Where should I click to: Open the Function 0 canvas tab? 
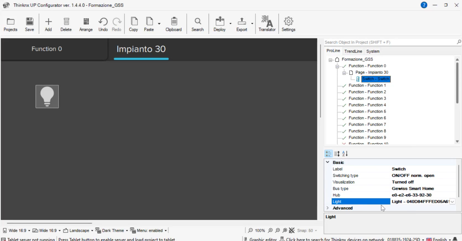pyautogui.click(x=47, y=49)
